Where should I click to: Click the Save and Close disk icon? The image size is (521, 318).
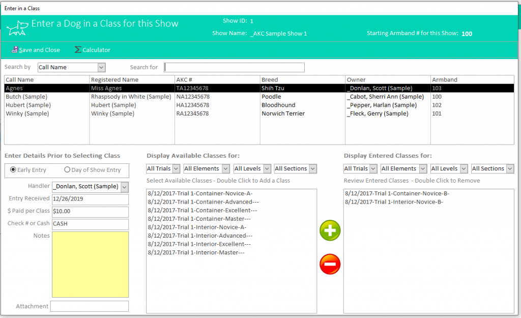15,50
